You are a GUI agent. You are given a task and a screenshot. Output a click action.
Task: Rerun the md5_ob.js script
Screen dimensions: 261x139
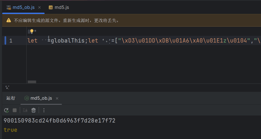(7, 110)
